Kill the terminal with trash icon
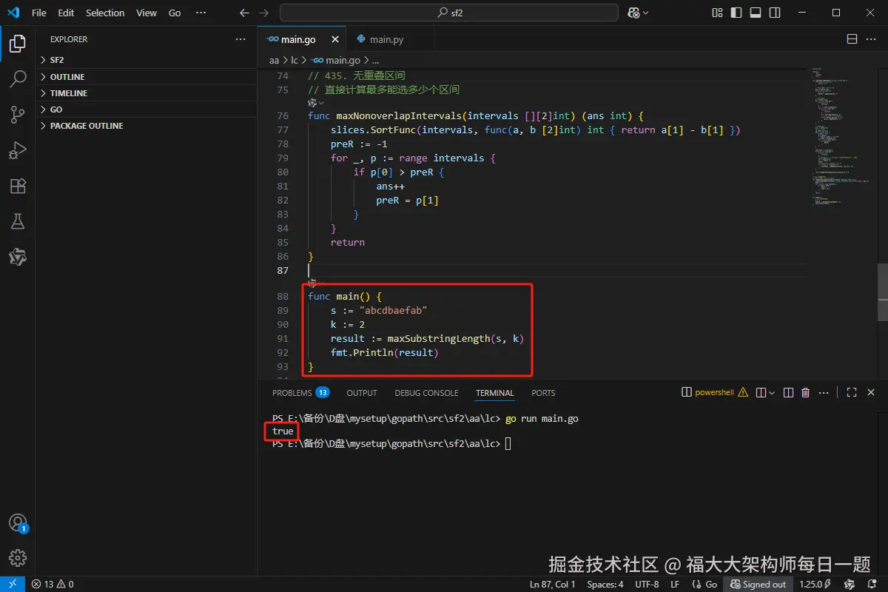This screenshot has width=888, height=592. point(806,393)
